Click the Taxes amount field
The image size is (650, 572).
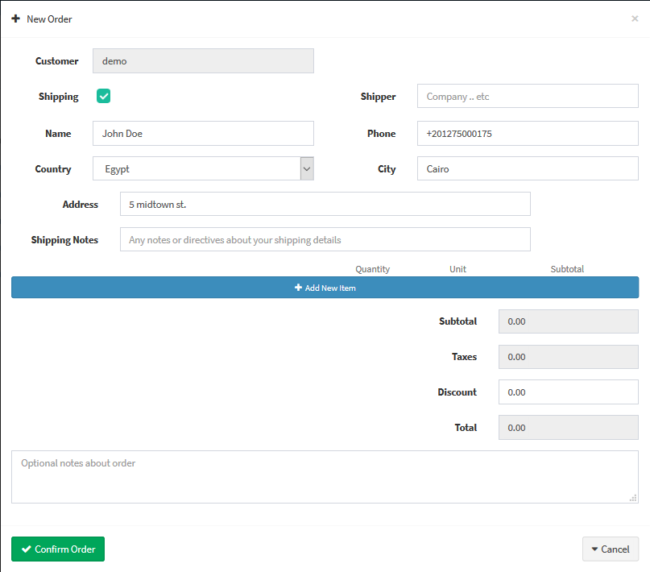coord(569,357)
